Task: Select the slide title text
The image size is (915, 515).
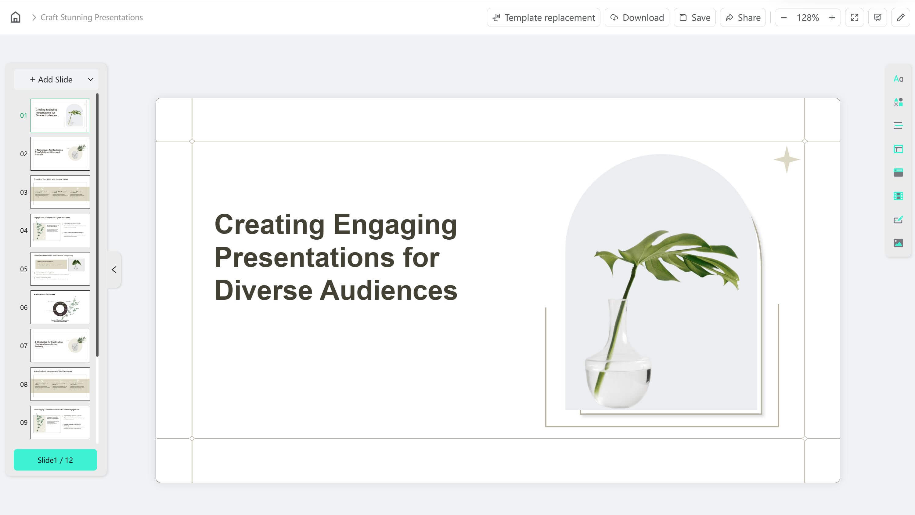Action: coord(336,257)
